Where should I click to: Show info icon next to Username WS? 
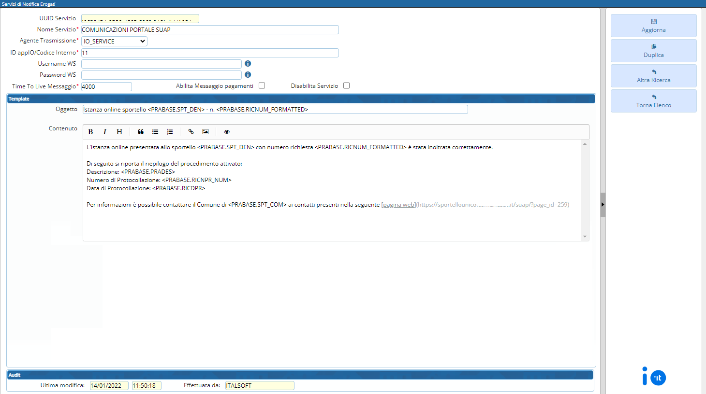click(x=248, y=64)
